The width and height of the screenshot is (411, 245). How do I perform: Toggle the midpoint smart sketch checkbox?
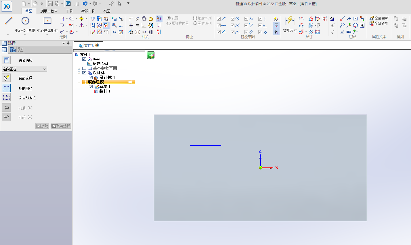tap(219, 25)
